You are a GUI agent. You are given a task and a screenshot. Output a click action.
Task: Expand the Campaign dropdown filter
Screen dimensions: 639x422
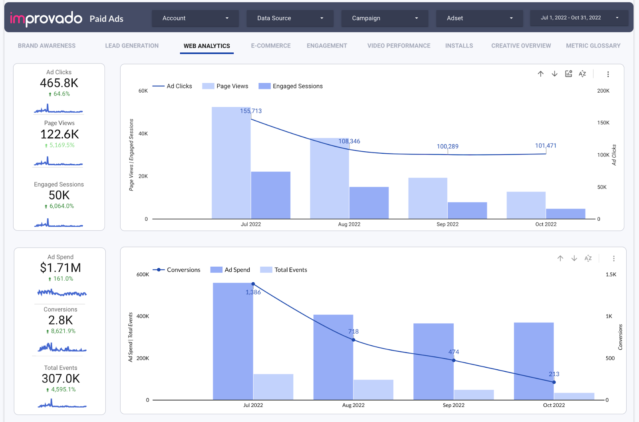385,18
